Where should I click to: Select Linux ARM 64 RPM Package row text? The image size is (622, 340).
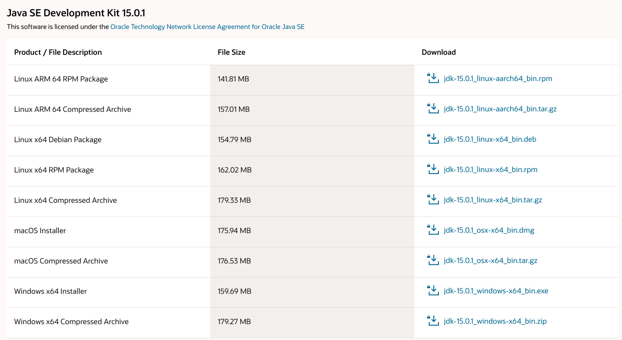tap(61, 79)
